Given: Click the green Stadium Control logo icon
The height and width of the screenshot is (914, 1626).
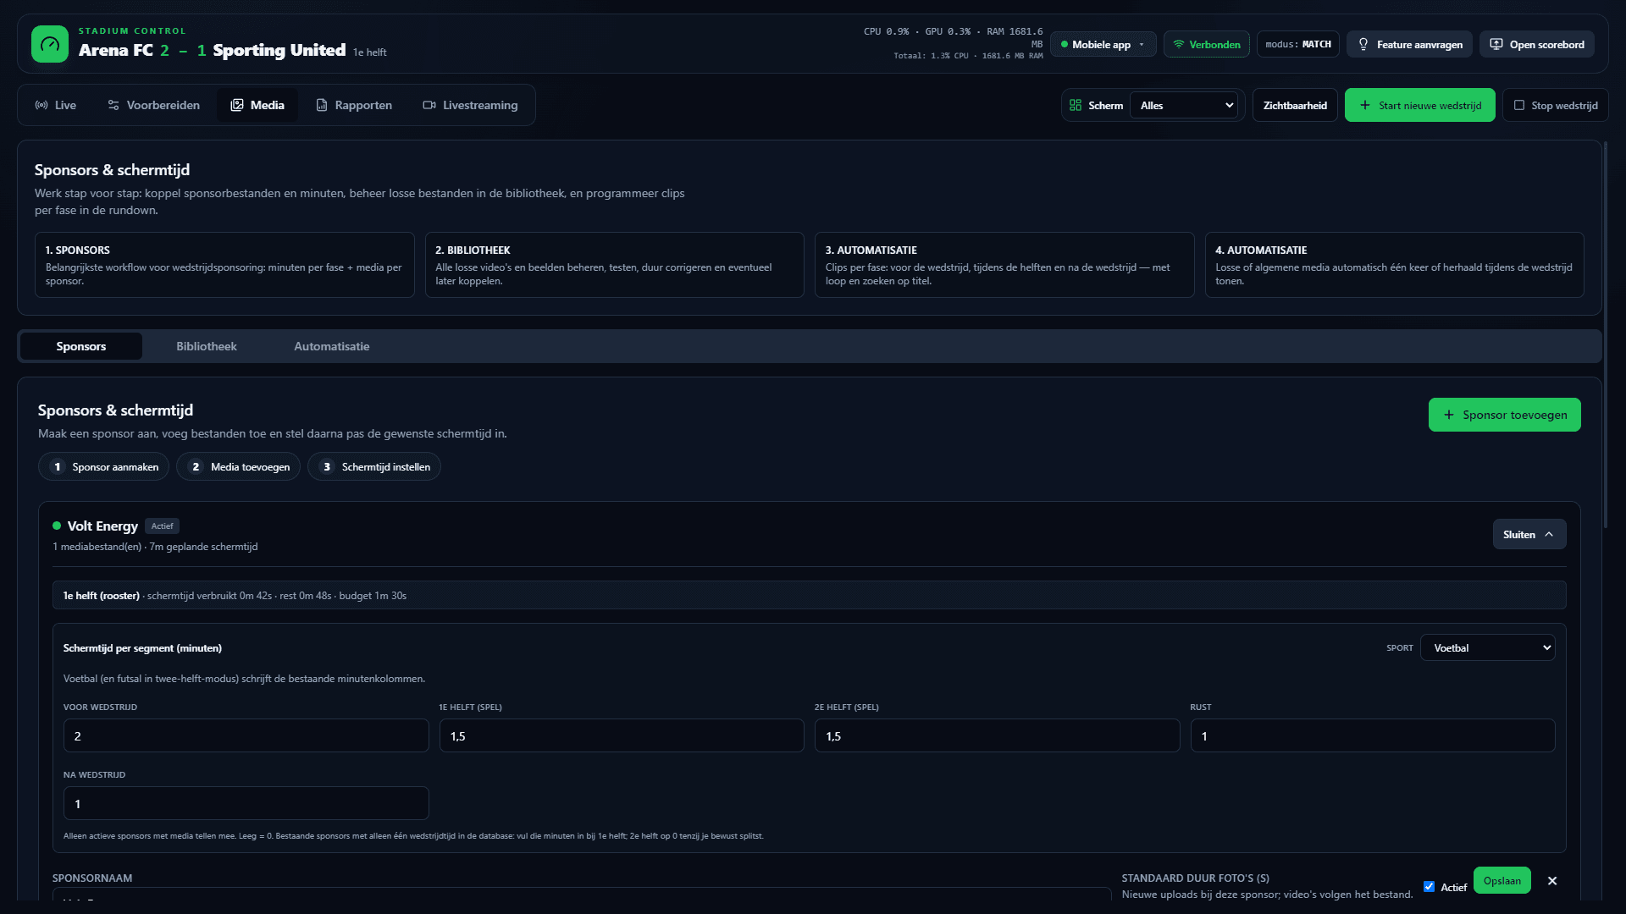Looking at the screenshot, I should 50,44.
